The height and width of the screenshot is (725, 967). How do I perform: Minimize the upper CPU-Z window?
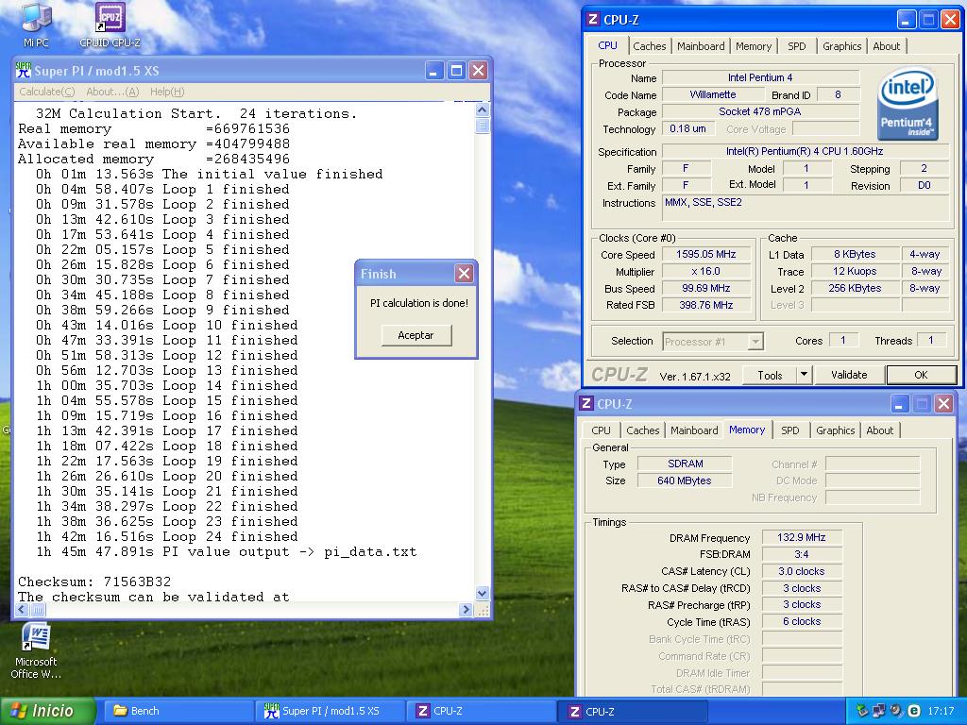906,20
